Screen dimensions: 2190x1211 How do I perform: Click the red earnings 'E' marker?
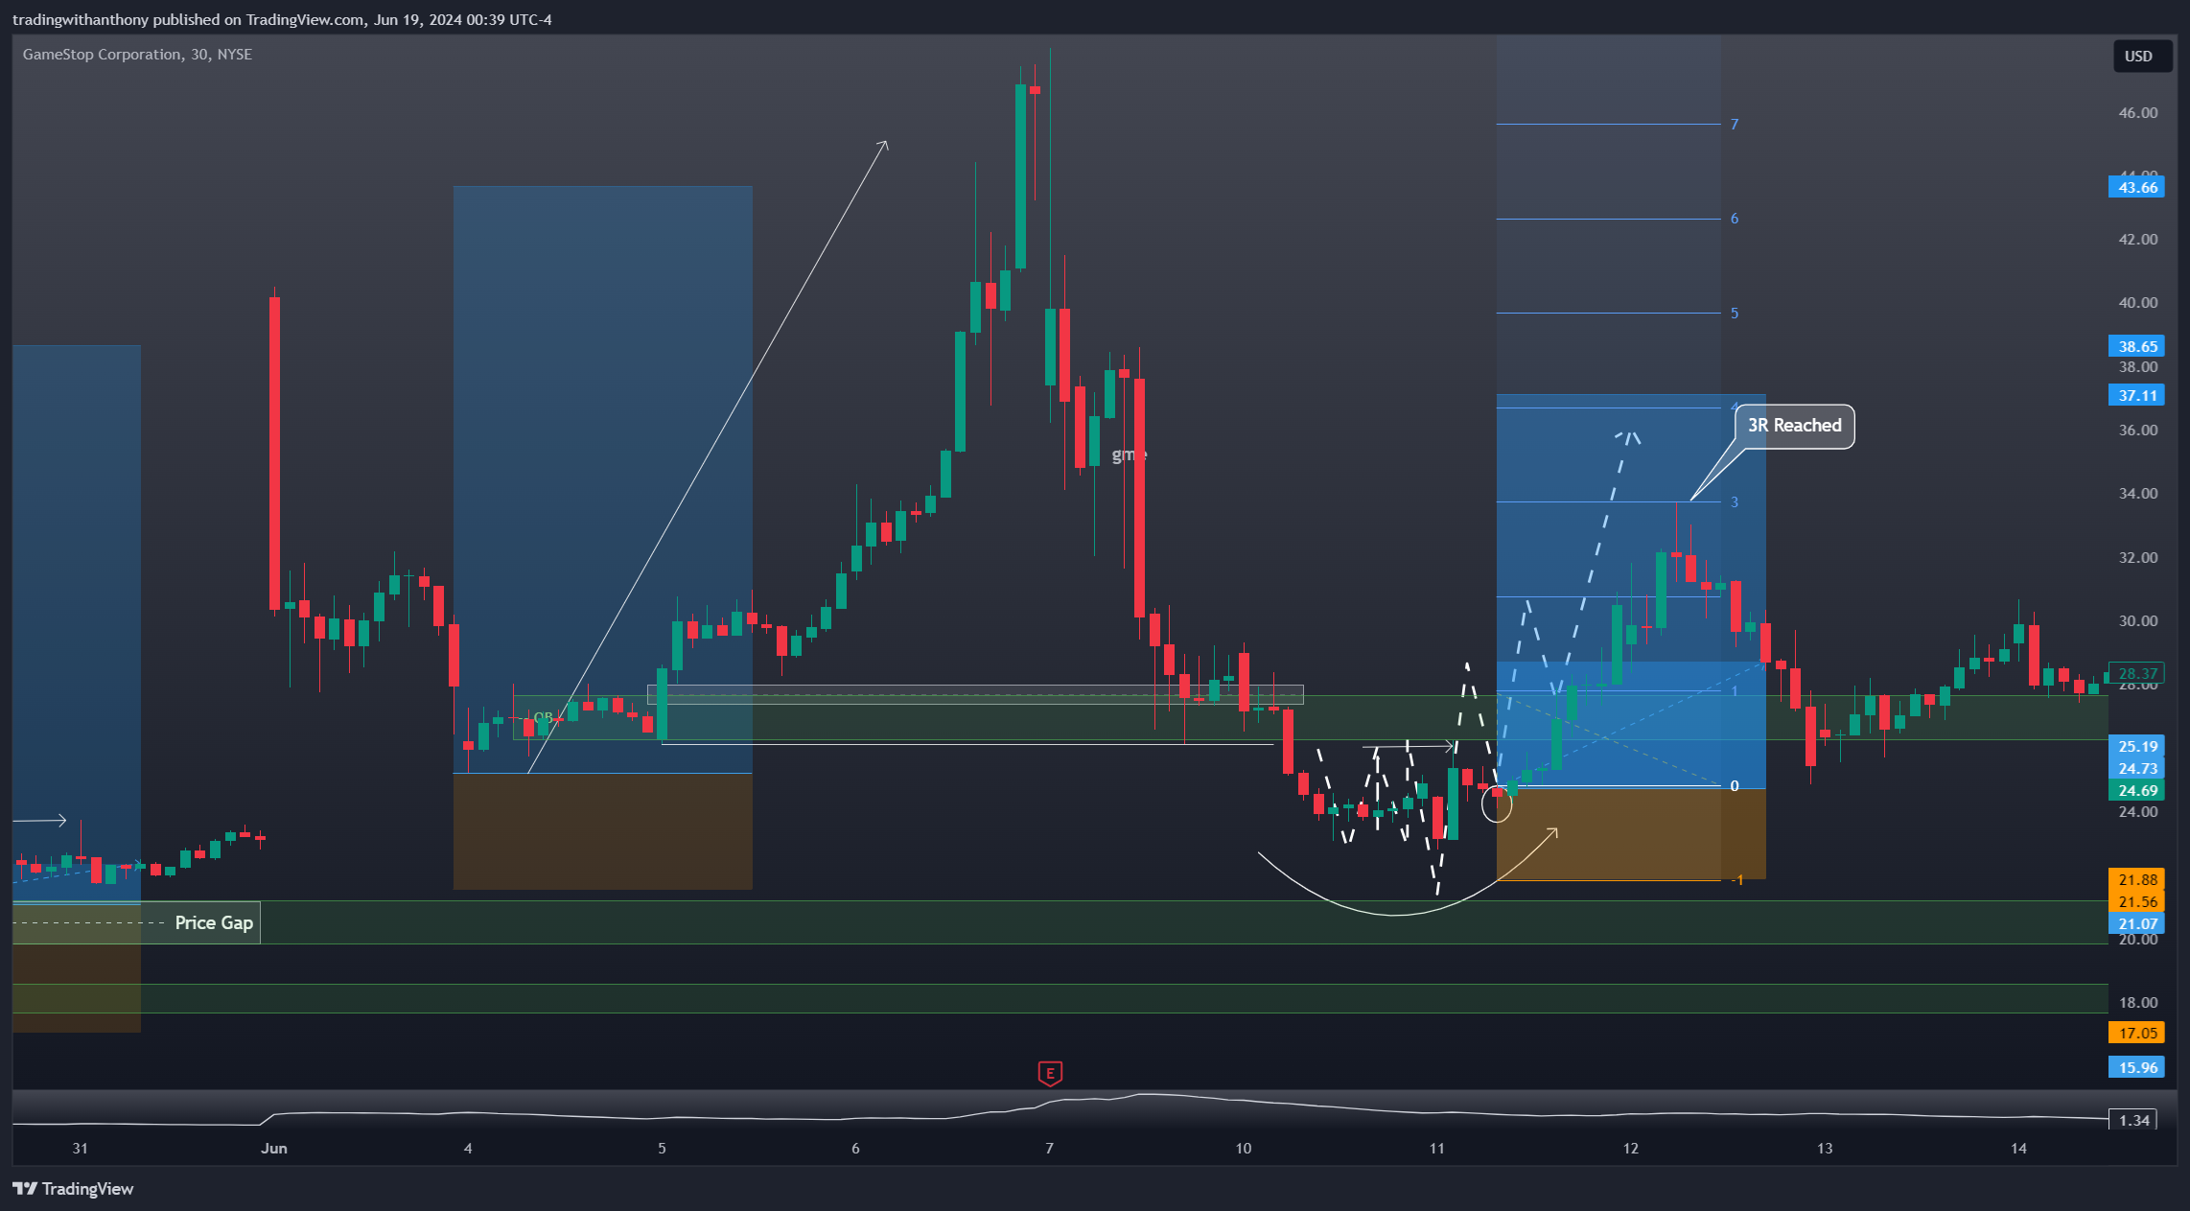click(x=1050, y=1073)
